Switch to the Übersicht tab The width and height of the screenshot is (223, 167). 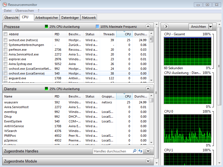tap(11, 18)
